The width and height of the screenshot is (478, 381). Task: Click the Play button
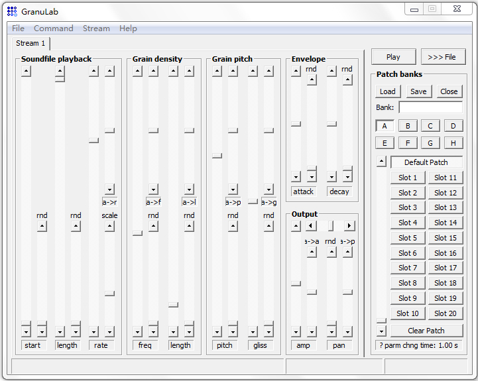[393, 57]
